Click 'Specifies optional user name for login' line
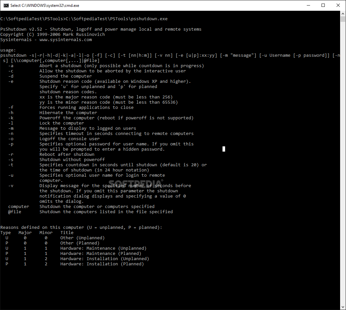 tap(102, 175)
